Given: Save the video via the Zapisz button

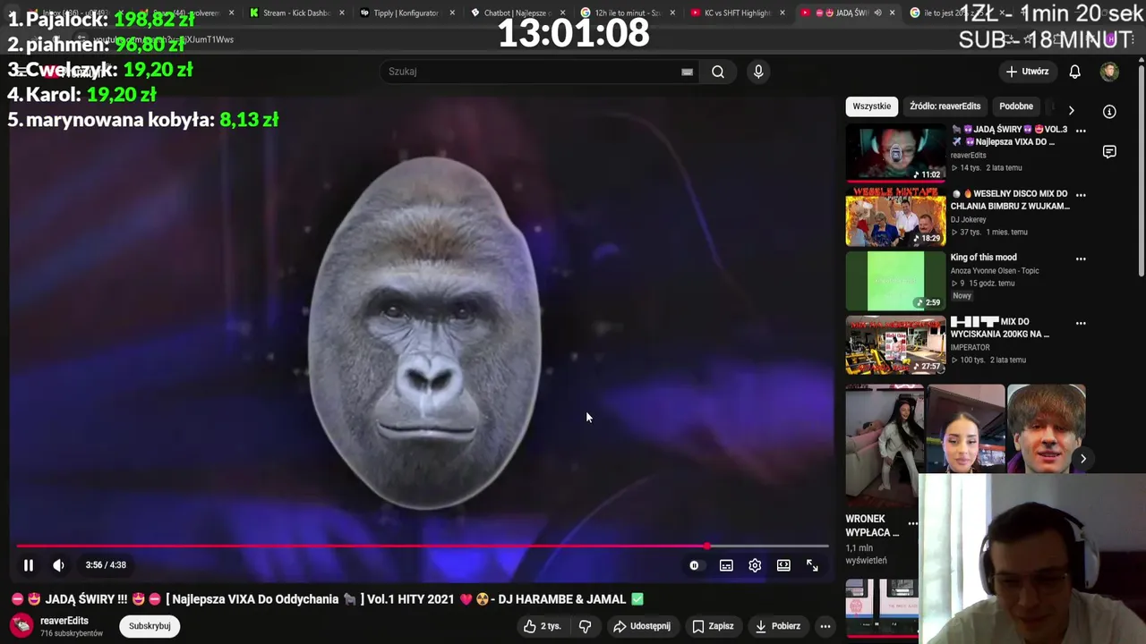Looking at the screenshot, I should pyautogui.click(x=713, y=626).
